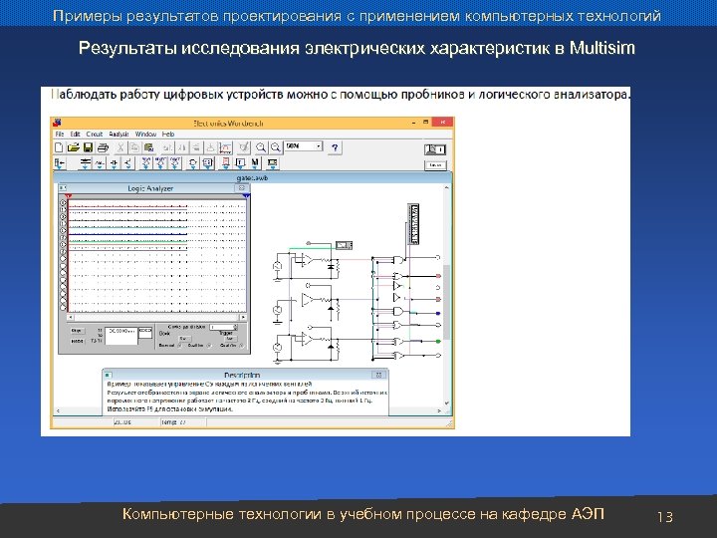Select the green probe indicator in circuit
The height and width of the screenshot is (538, 717).
[x=438, y=342]
